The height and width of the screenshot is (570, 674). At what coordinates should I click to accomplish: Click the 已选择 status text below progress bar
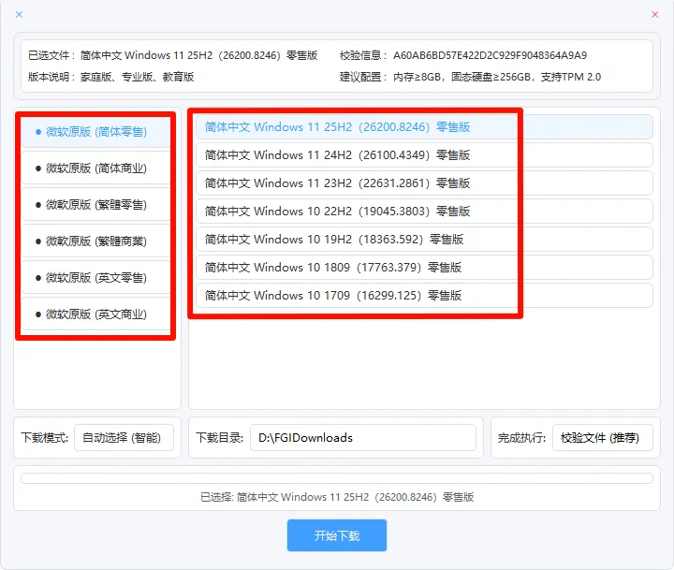[x=337, y=497]
